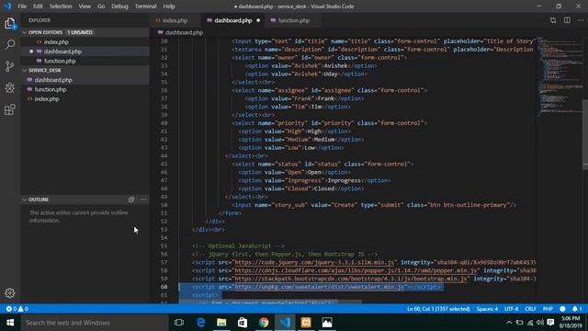The height and width of the screenshot is (331, 588).
Task: Open the Extensions view
Action: coord(10,109)
